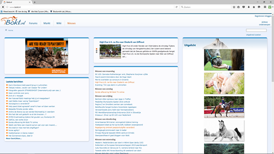274x154 pixels.
Task: Open Idle Web Tycoon bookmark
Action: [38, 12]
